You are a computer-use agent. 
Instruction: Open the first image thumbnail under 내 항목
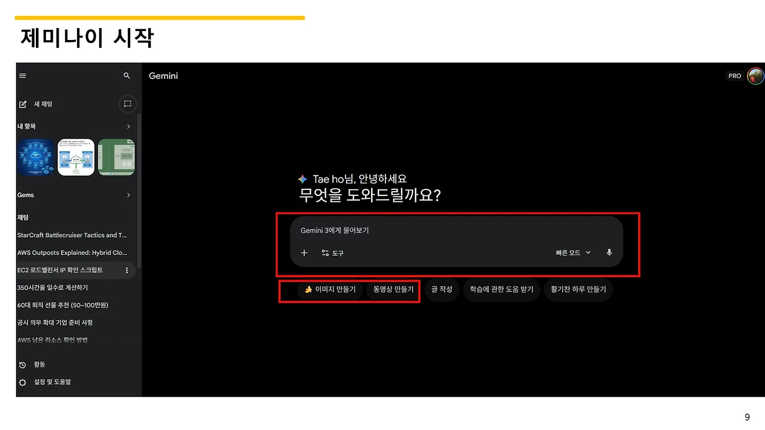tap(35, 157)
